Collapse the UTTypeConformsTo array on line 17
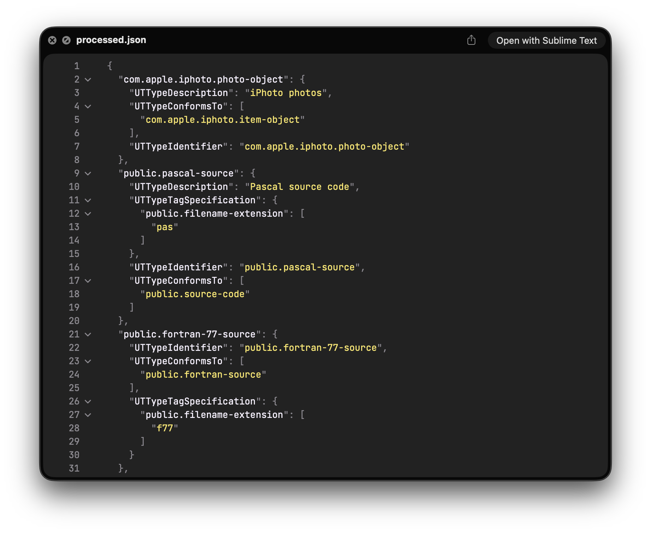Screen dimensions: 651x533 [x=88, y=281]
